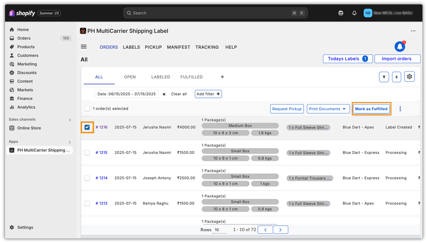Switch to the PICKUP menu
The width and height of the screenshot is (427, 243).
pos(153,47)
